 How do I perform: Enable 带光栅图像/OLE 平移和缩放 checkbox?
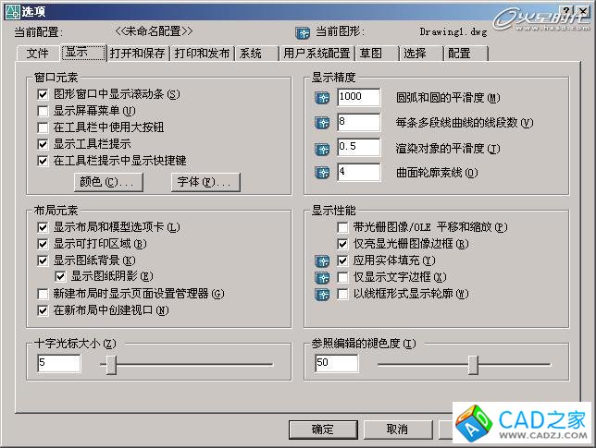(x=342, y=227)
